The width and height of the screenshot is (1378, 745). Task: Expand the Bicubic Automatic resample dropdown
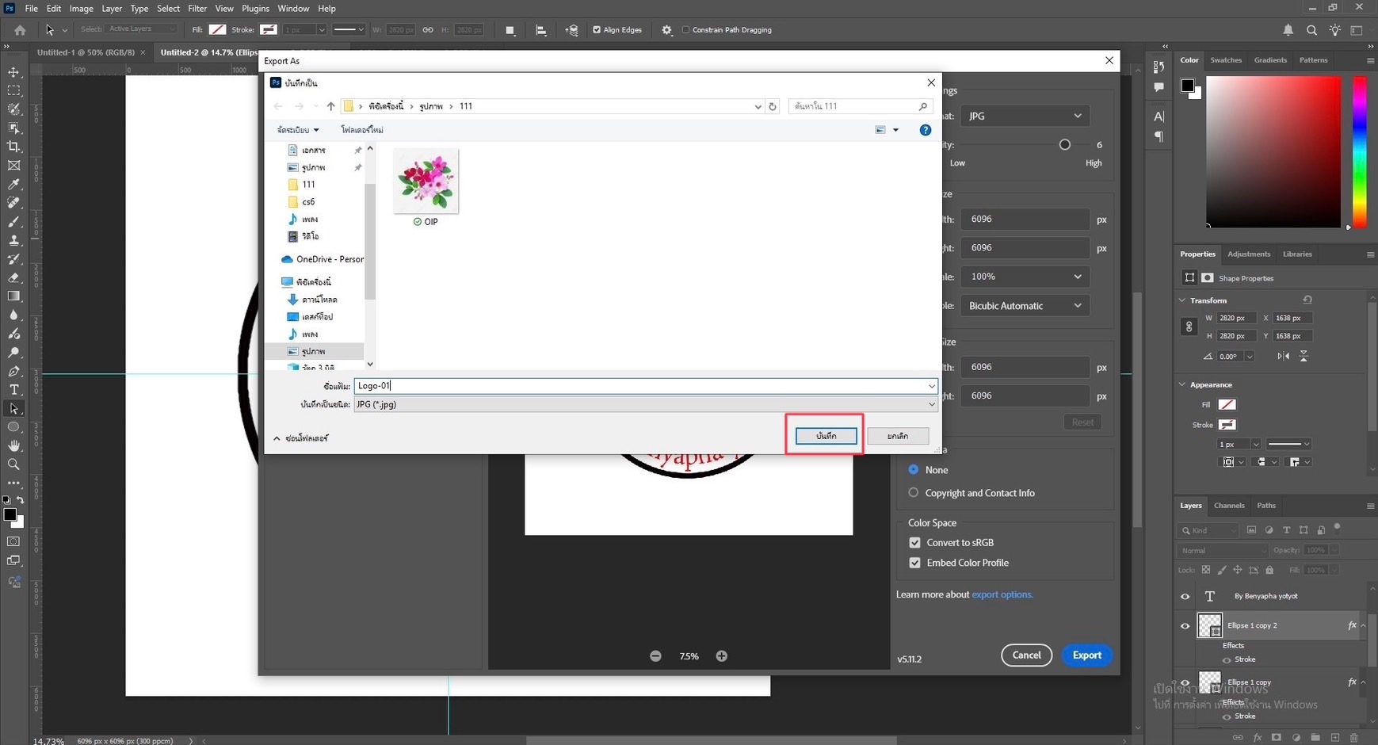pos(1024,306)
